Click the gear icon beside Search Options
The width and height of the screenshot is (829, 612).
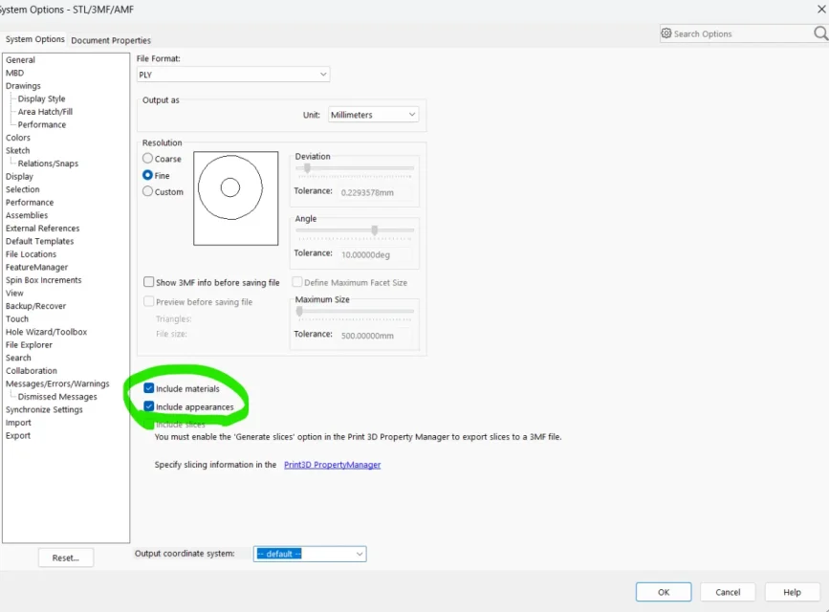pyautogui.click(x=666, y=33)
